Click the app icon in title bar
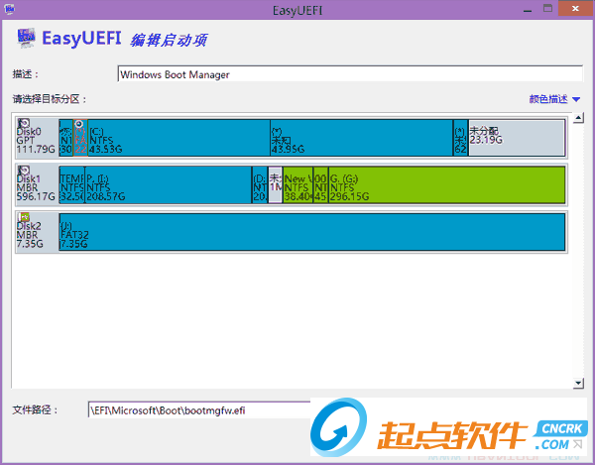Image resolution: width=595 pixels, height=465 pixels. pyautogui.click(x=9, y=9)
